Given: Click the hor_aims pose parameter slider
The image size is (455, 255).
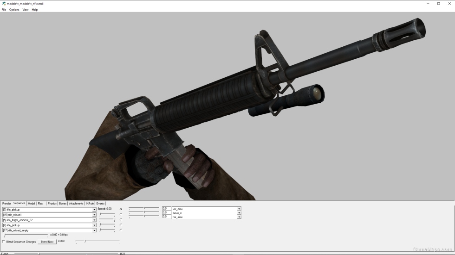Looking at the screenshot, I should point(144,217).
